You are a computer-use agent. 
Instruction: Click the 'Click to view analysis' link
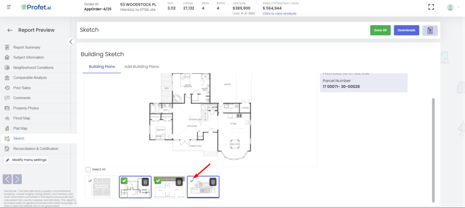click(279, 14)
